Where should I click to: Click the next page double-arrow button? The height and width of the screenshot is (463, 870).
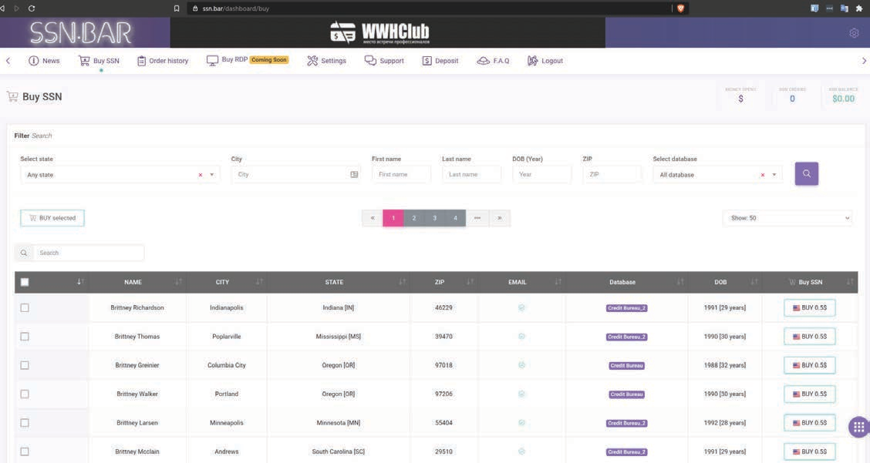(499, 218)
